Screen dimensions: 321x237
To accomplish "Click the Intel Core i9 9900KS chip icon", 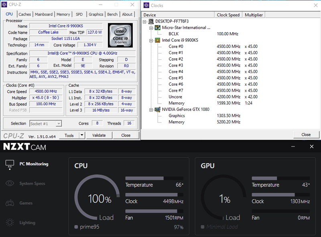I will click(157, 40).
